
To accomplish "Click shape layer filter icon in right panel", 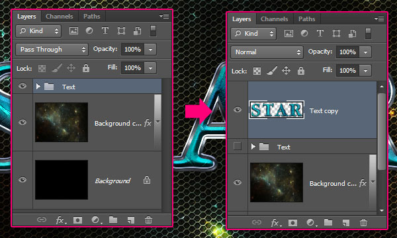I will (336, 33).
